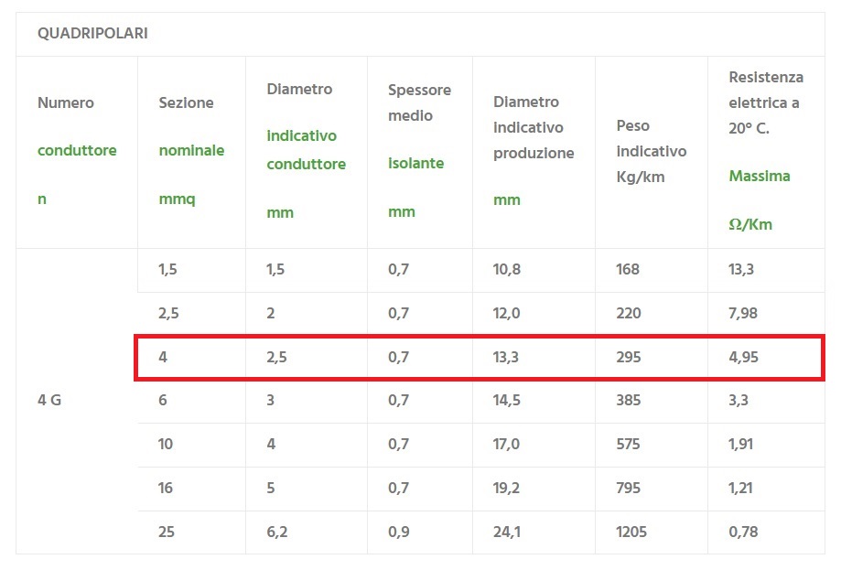Select the weight cell showing 1205

click(633, 532)
